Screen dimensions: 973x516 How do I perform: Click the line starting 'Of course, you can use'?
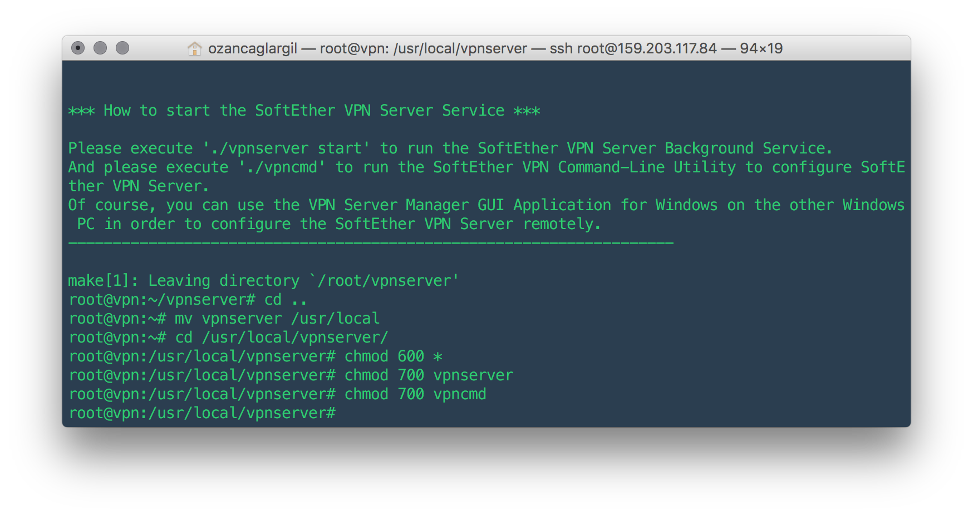tap(486, 205)
